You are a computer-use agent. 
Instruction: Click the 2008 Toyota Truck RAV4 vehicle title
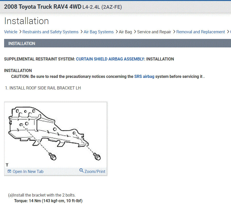[63, 7]
